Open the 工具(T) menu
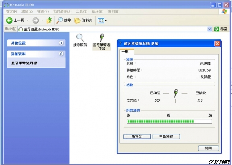 (82, 12)
